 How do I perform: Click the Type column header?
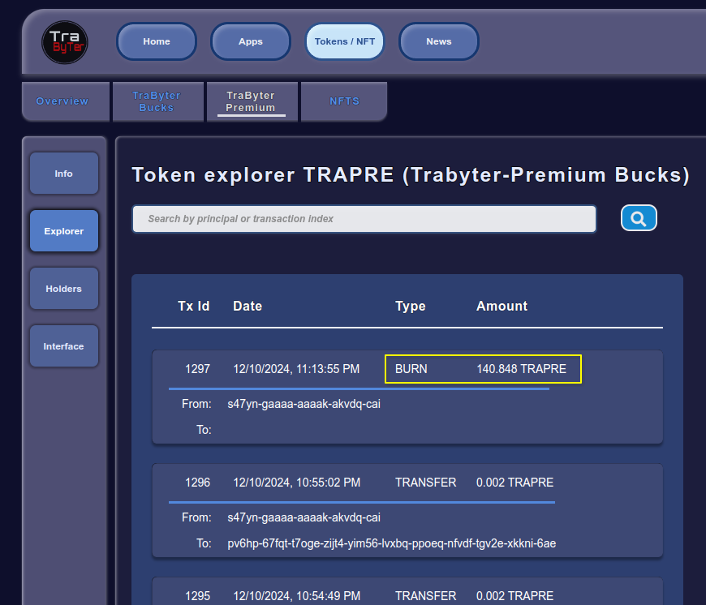coord(410,307)
